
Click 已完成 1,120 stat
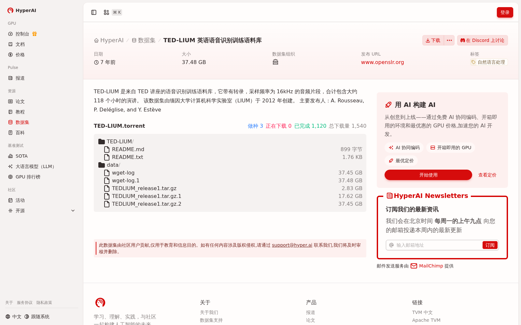tap(310, 126)
